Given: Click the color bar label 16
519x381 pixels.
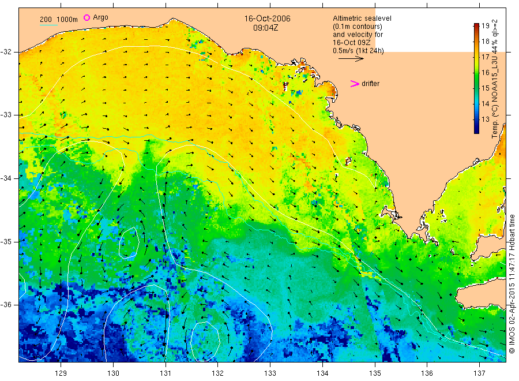Looking at the screenshot, I should (485, 73).
